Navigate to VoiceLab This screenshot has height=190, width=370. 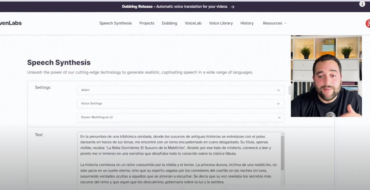tap(193, 23)
